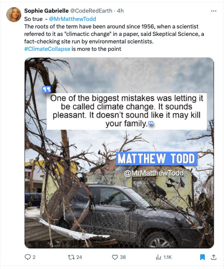Open the three-dot more options menu

(x=214, y=11)
